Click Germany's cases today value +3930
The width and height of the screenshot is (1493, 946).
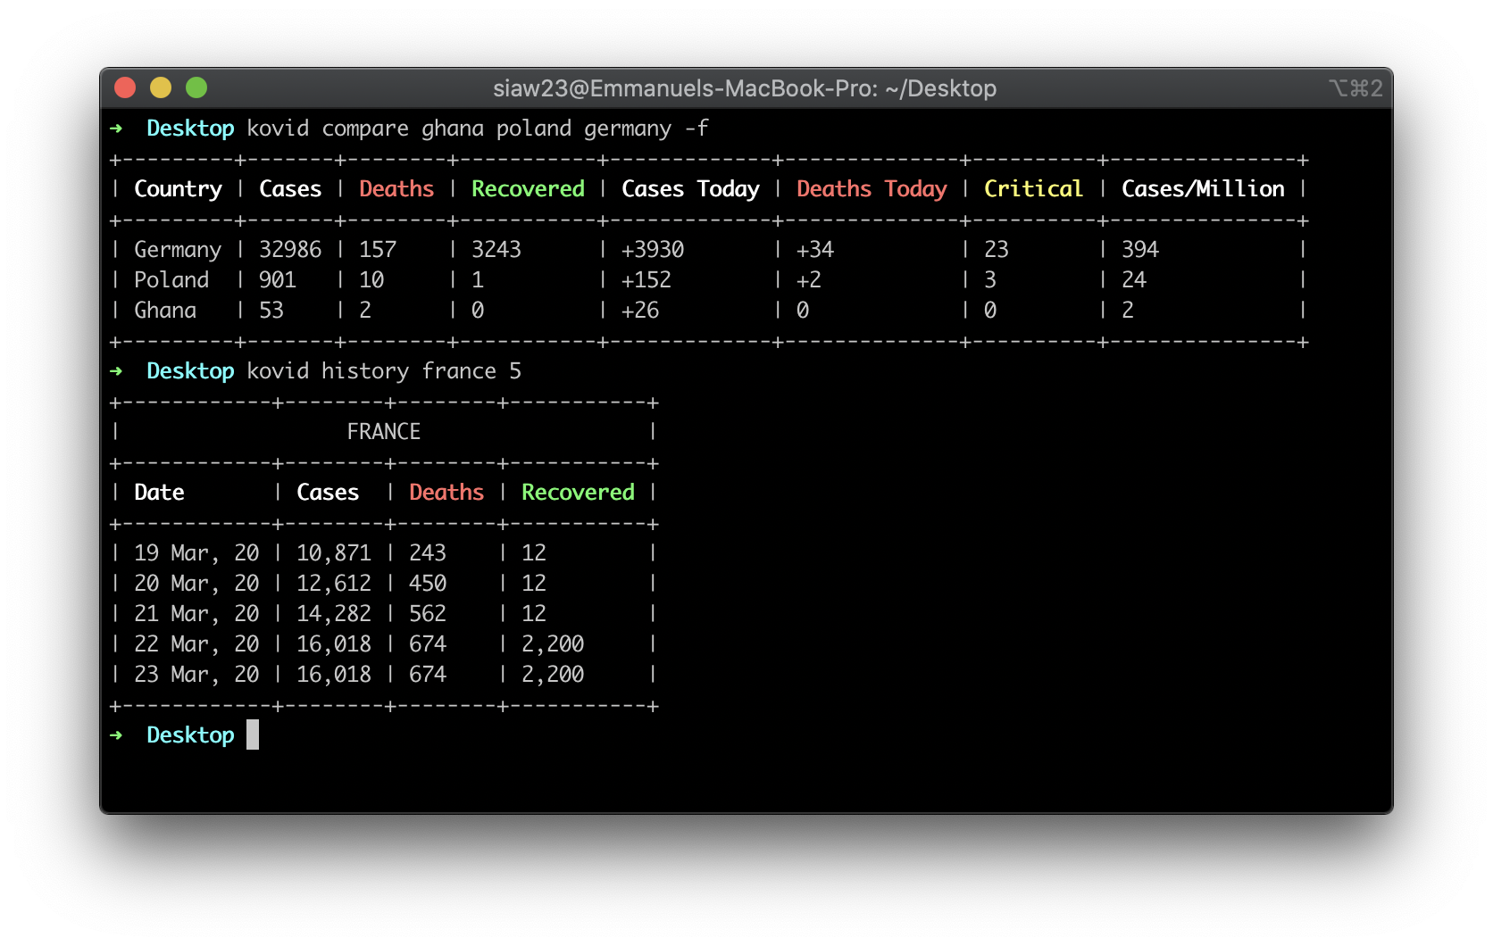tap(653, 250)
